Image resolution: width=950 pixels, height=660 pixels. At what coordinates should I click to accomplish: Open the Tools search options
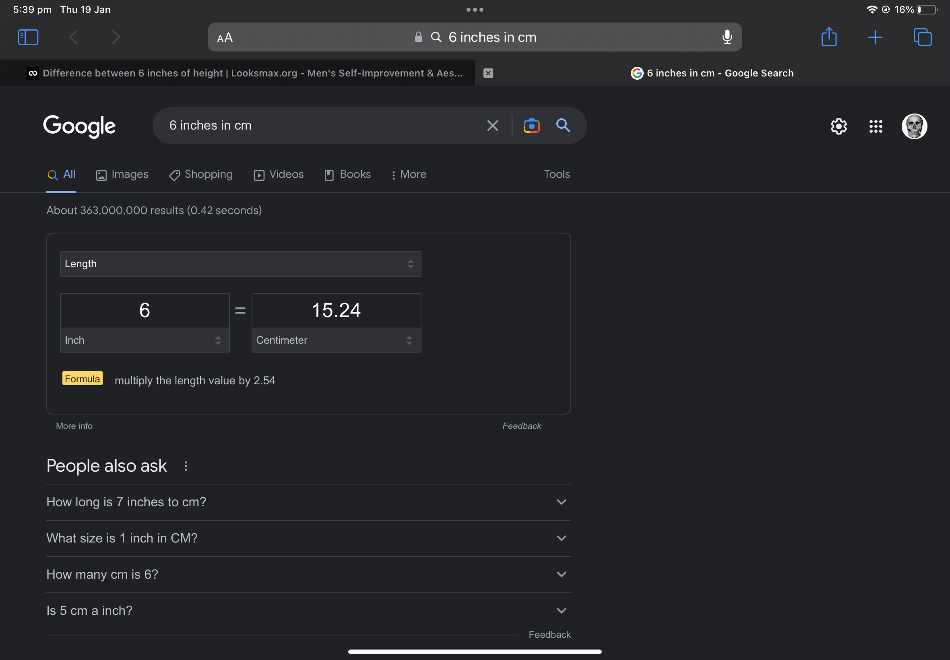point(557,174)
